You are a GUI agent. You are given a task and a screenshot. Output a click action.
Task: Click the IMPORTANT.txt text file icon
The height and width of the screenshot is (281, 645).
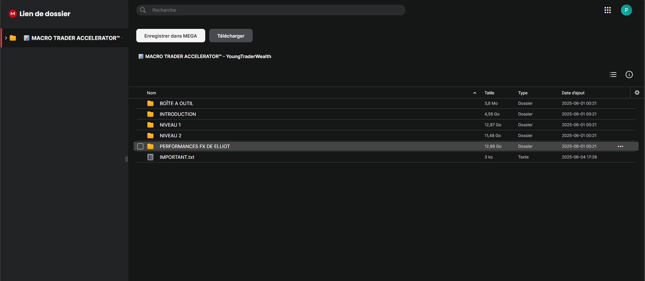coord(150,157)
